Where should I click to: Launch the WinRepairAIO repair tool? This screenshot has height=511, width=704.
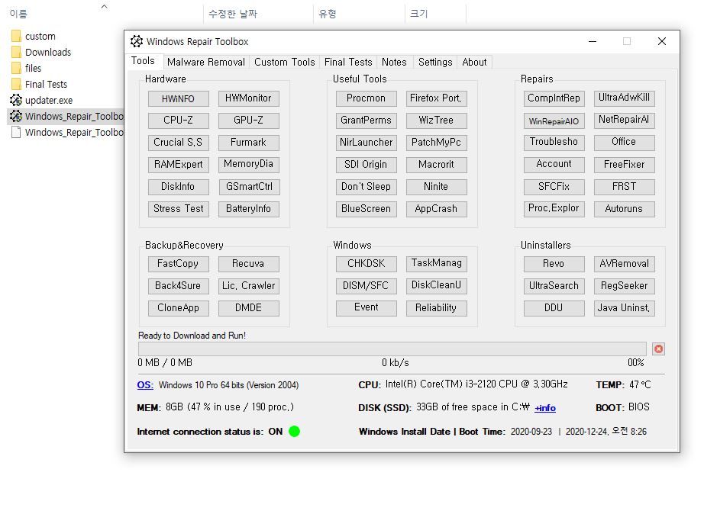pos(554,121)
